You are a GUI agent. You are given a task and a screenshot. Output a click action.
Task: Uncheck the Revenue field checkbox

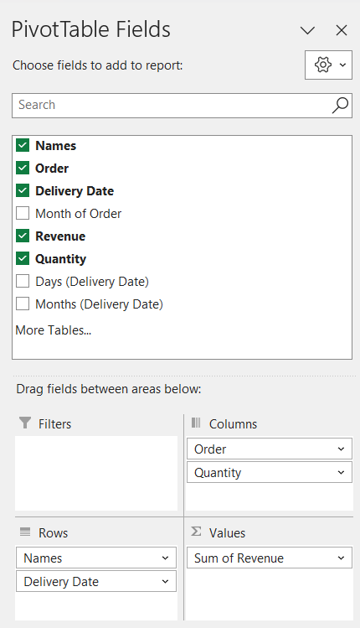click(23, 236)
